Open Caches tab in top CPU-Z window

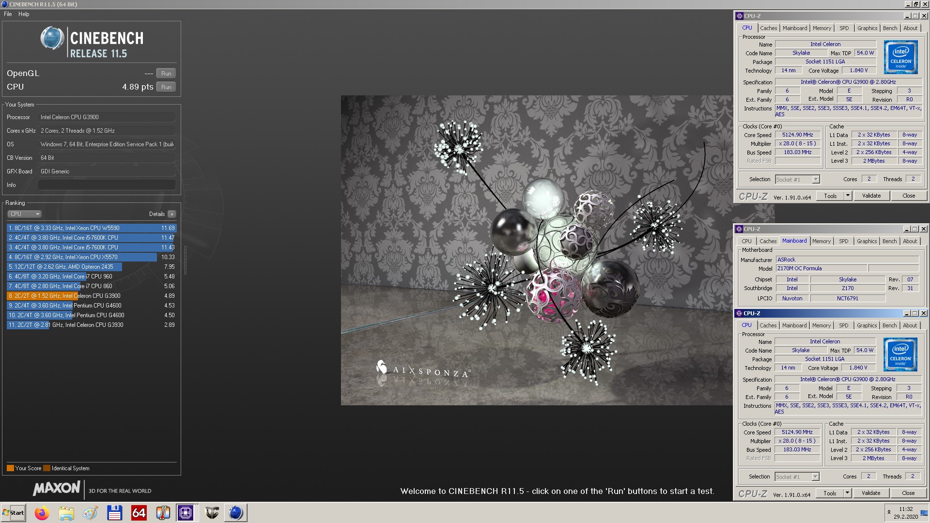(768, 28)
